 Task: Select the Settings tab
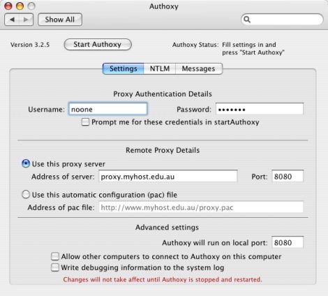point(124,68)
